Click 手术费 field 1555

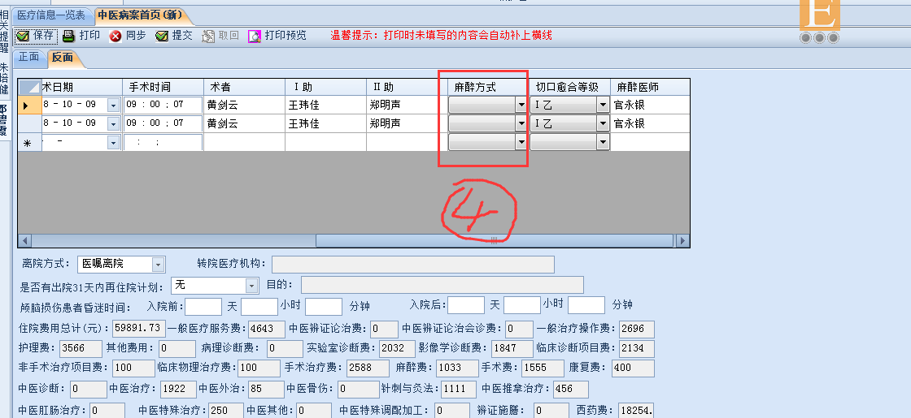tap(543, 368)
